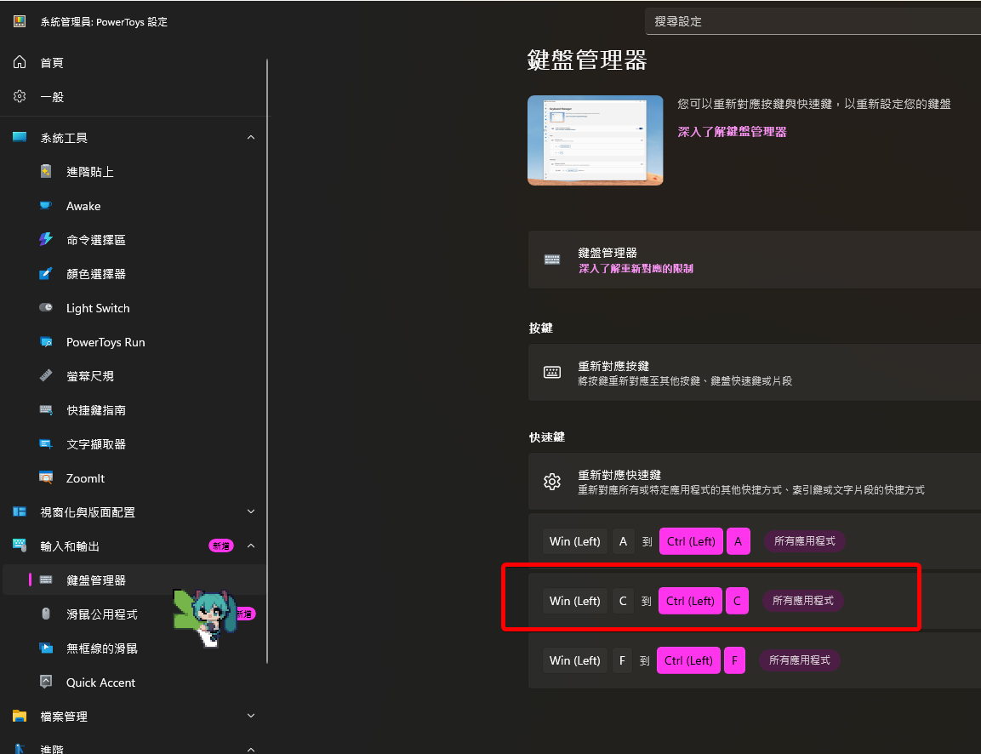981x754 pixels.
Task: Select 鍵盤管理器 sidebar keyboard icon
Action: [46, 580]
